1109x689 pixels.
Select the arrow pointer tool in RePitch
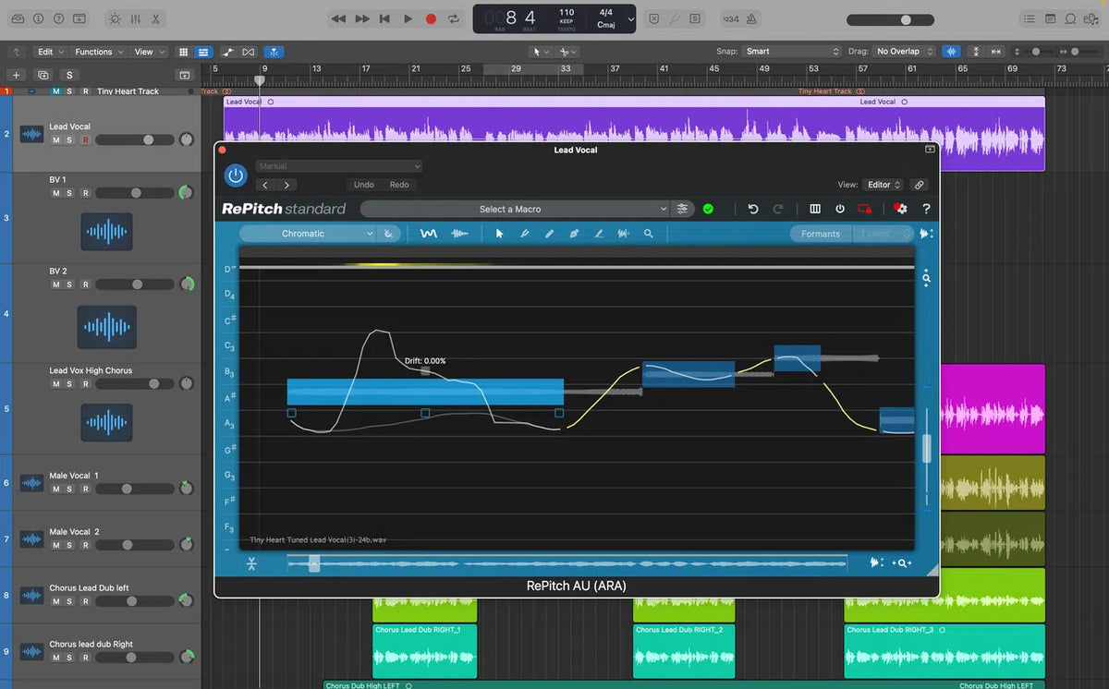(x=499, y=234)
